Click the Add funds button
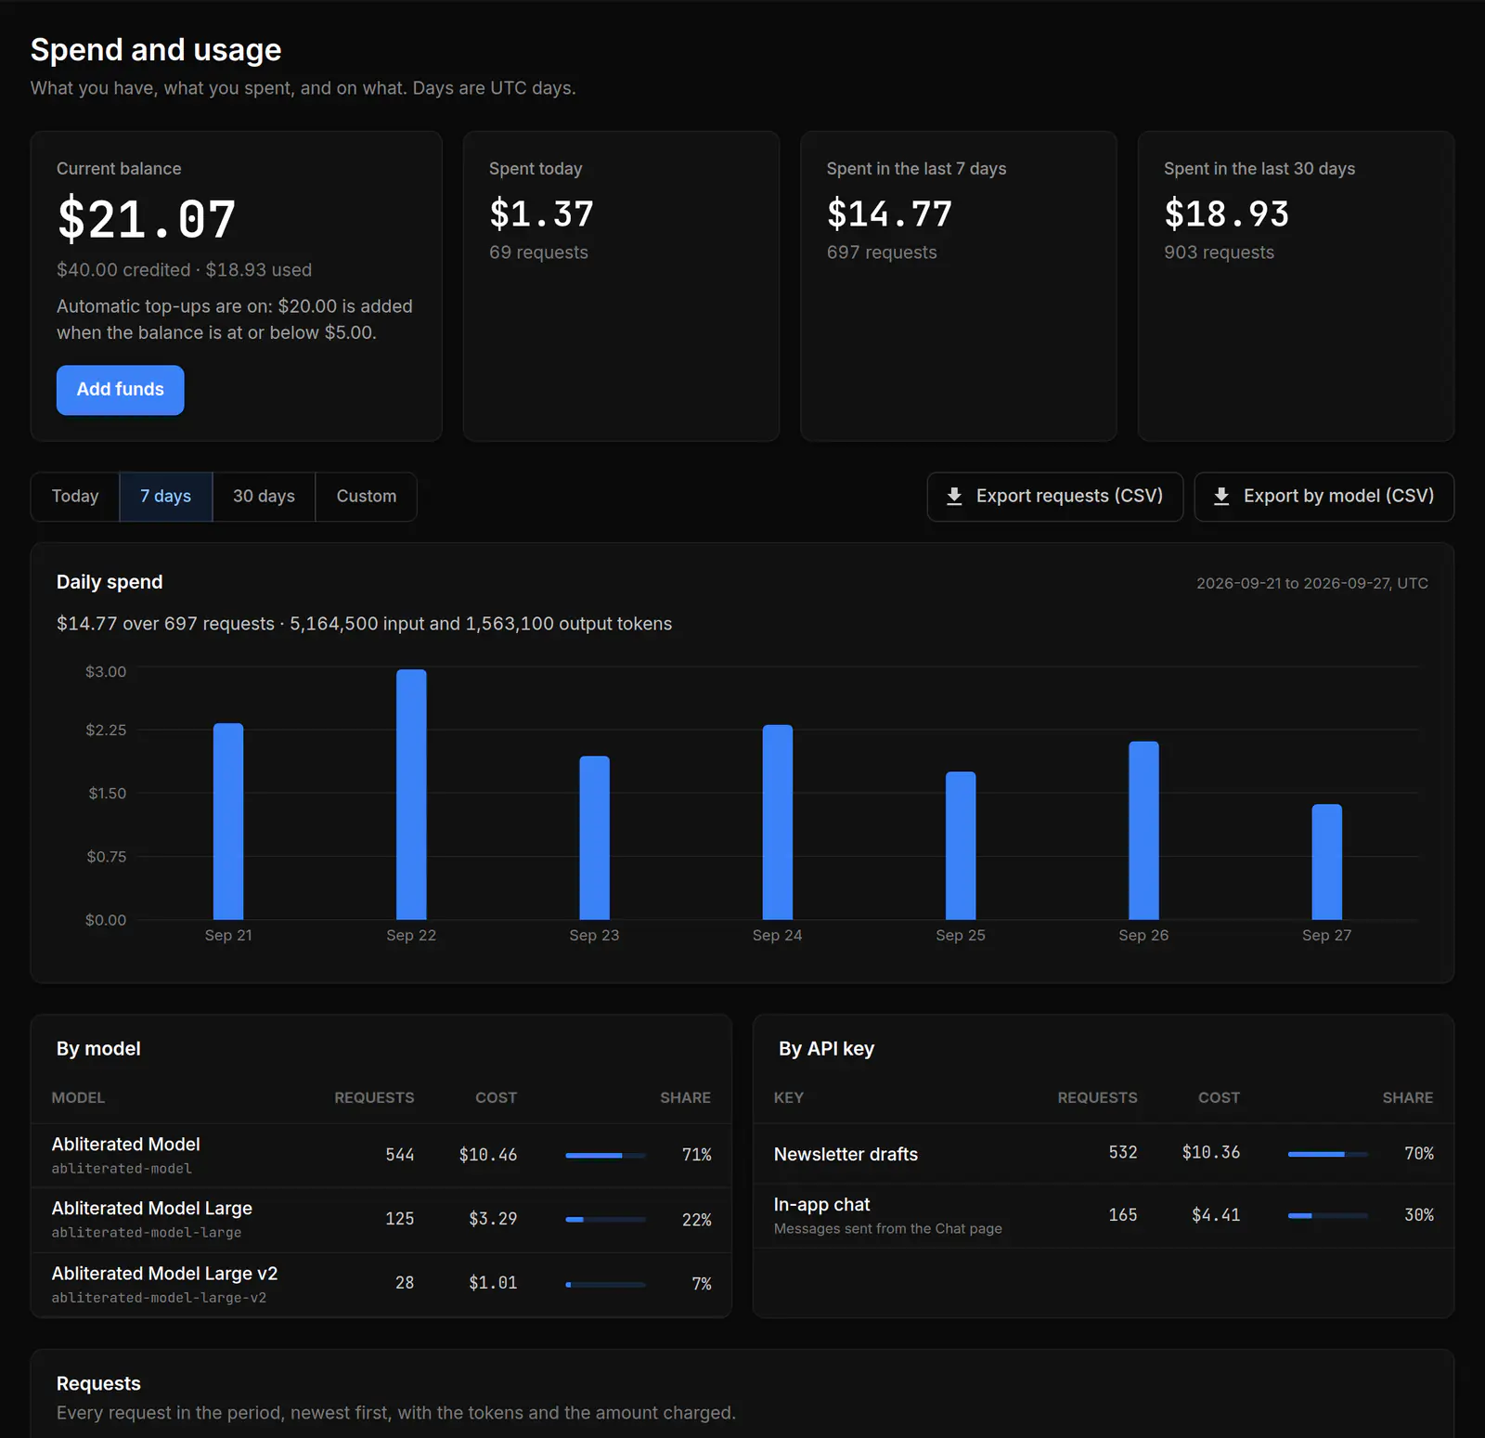Image resolution: width=1485 pixels, height=1438 pixels. pyautogui.click(x=121, y=390)
